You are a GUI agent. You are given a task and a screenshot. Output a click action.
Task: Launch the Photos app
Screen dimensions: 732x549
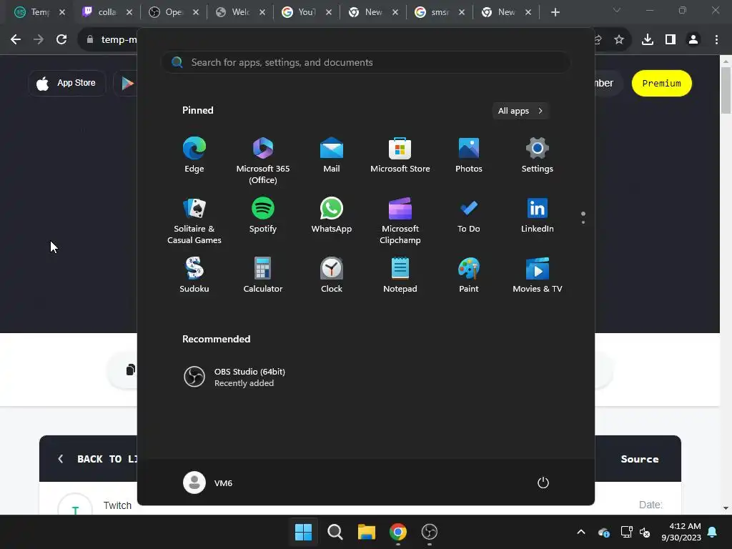469,155
